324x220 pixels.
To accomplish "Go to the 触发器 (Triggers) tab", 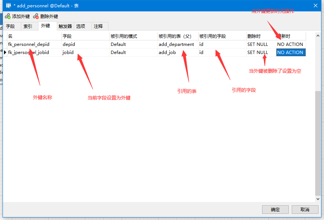I will click(x=65, y=26).
